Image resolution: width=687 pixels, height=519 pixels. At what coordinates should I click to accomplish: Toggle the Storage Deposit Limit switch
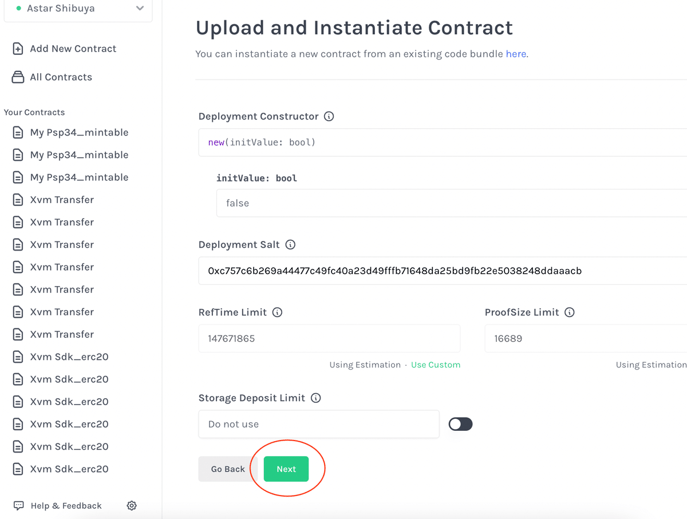click(x=460, y=424)
